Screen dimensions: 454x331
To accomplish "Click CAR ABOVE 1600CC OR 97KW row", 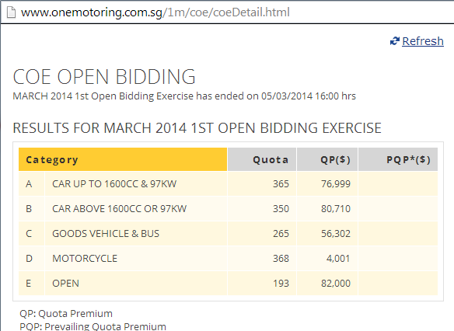I will (x=228, y=208).
